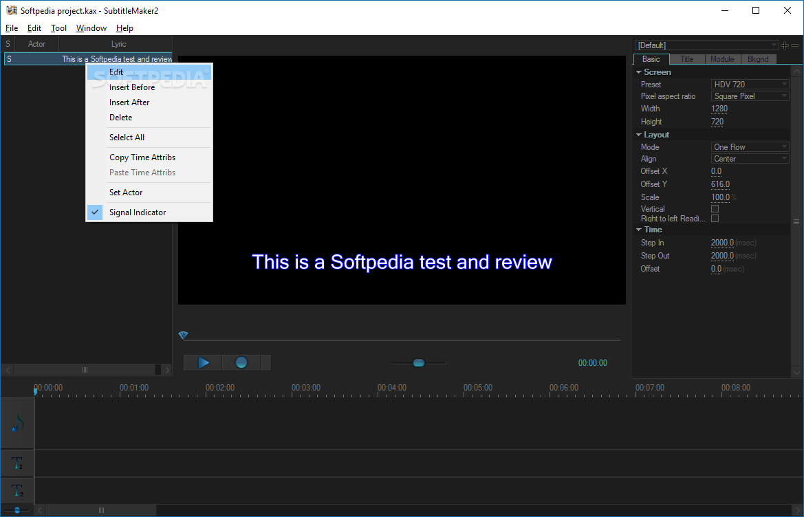Click the timeline zoom slider at bottom left
This screenshot has width=804, height=517.
17,510
